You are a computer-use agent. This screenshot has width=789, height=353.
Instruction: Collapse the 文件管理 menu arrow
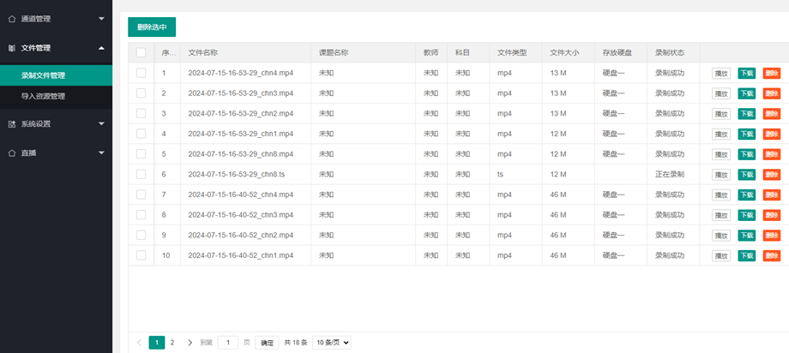coord(101,48)
